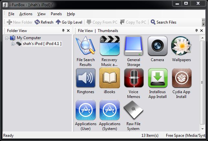Refresh the file listing
The height and width of the screenshot is (141, 208).
pyautogui.click(x=44, y=22)
